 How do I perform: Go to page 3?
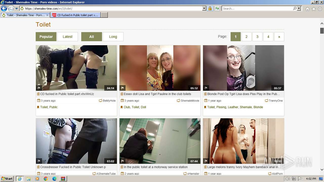257,37
